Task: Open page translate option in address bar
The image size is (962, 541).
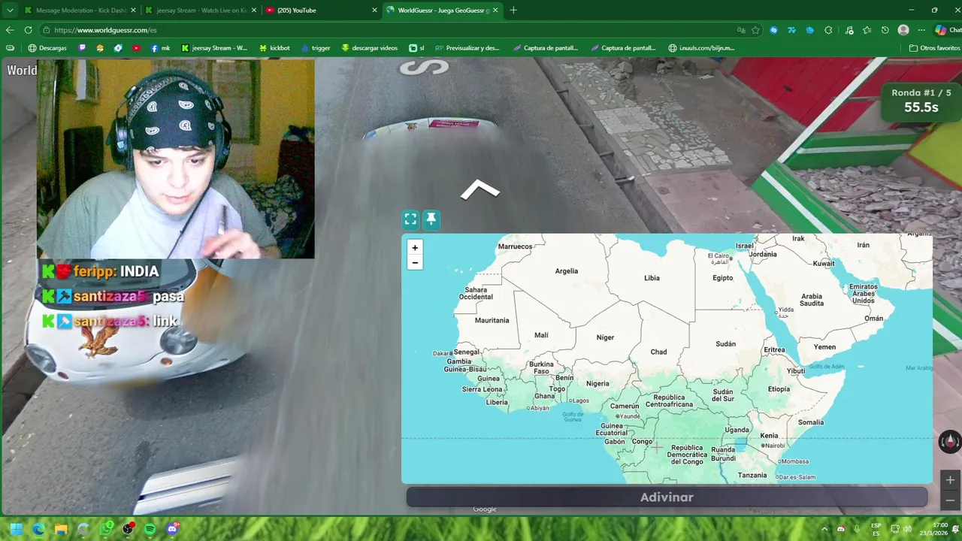Action: pyautogui.click(x=741, y=30)
